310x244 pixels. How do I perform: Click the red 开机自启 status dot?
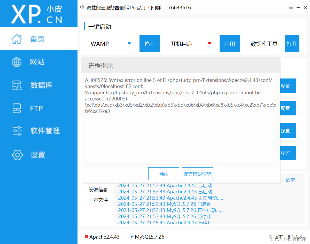tap(210, 43)
